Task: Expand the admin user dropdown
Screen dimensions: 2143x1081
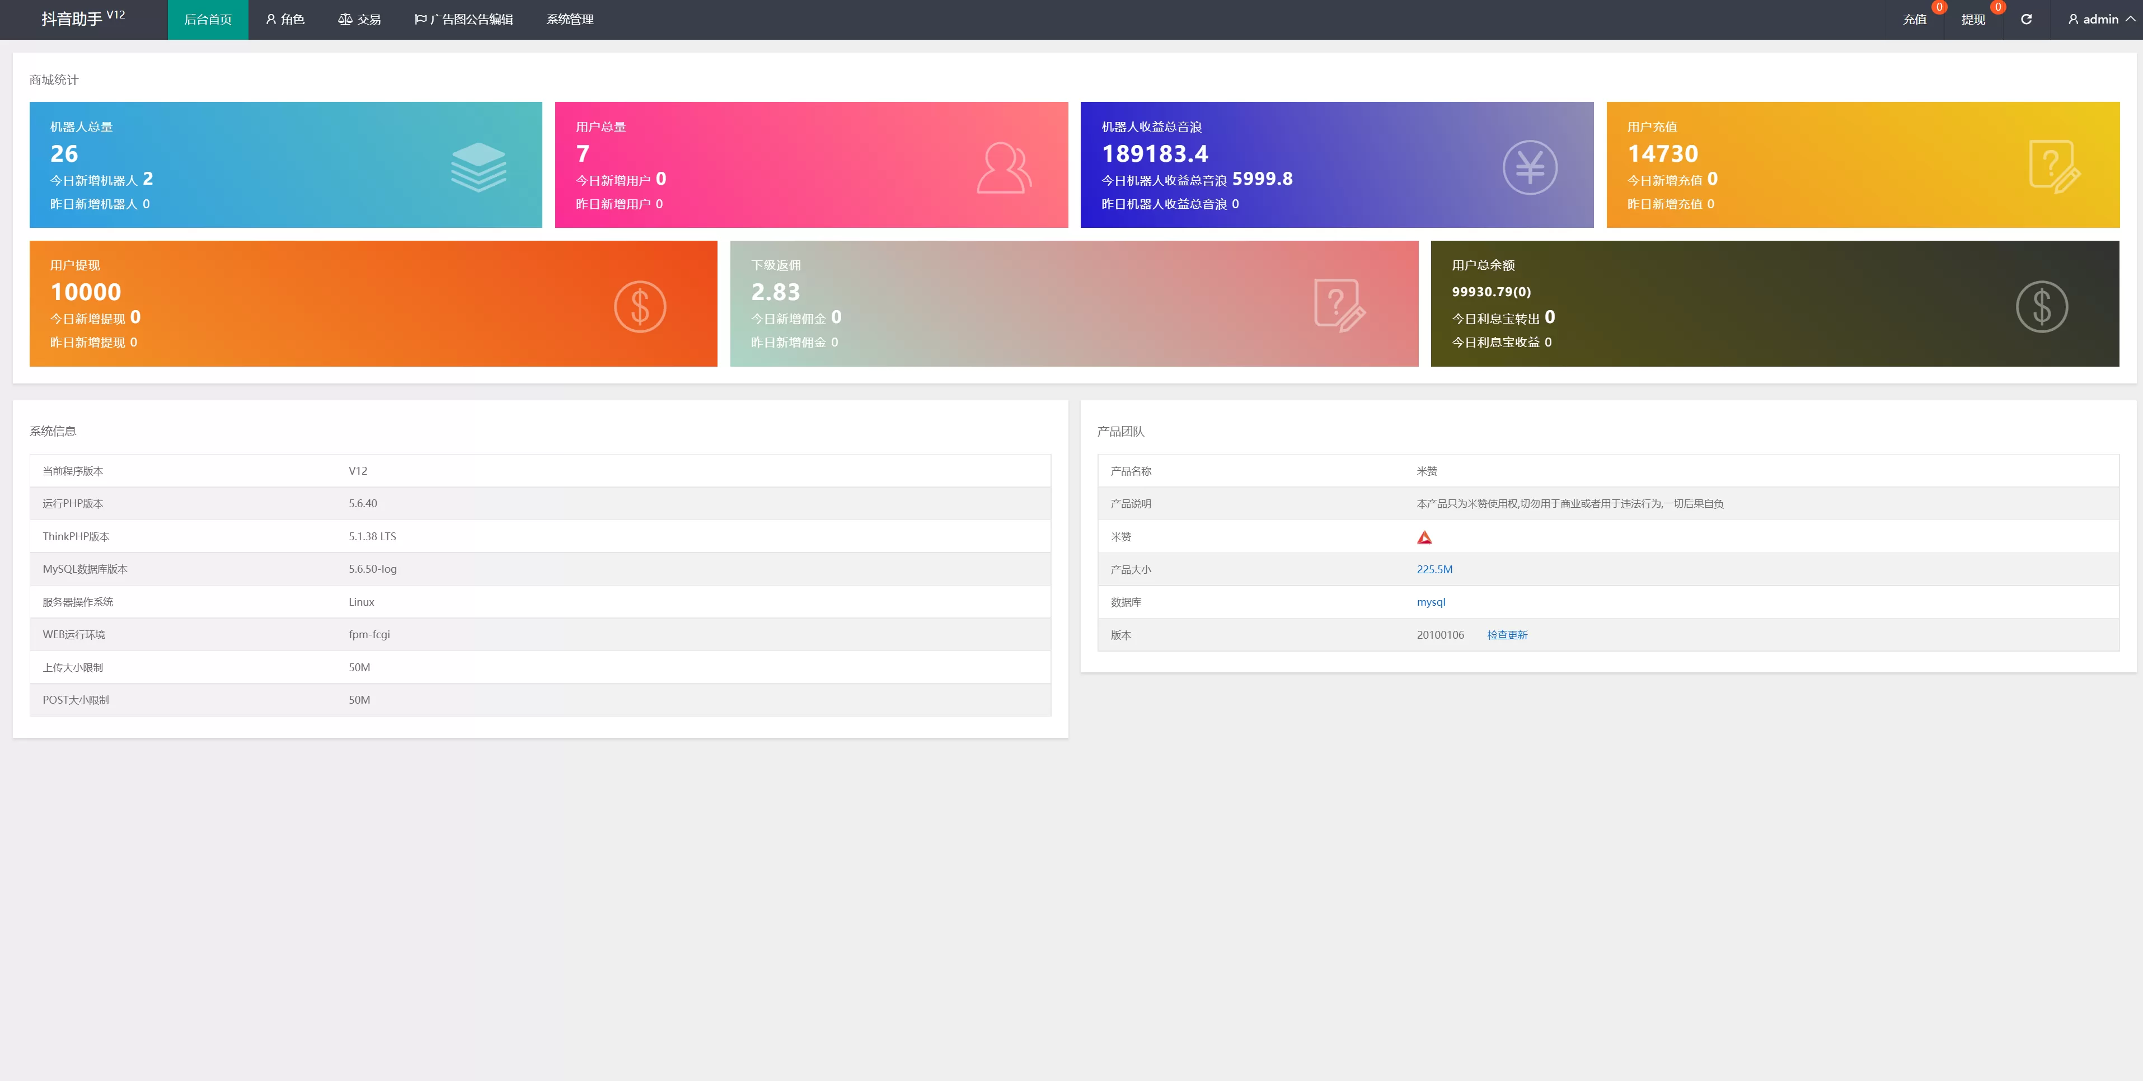Action: (2100, 19)
